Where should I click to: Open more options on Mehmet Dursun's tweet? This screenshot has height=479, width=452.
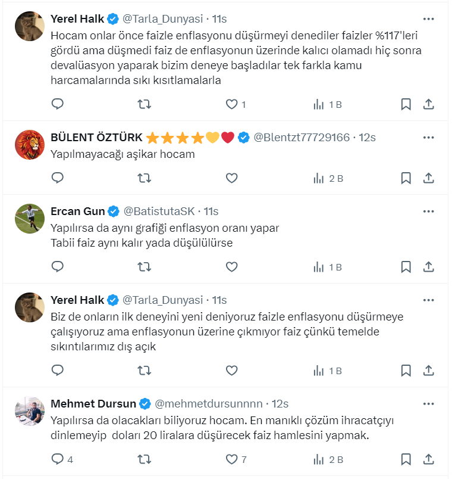click(x=428, y=404)
